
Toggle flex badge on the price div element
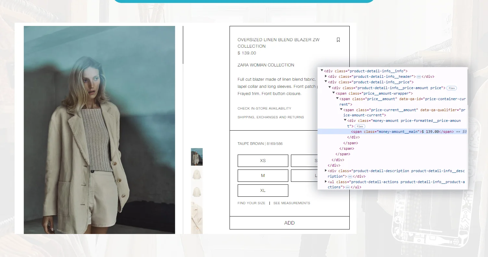pyautogui.click(x=451, y=88)
